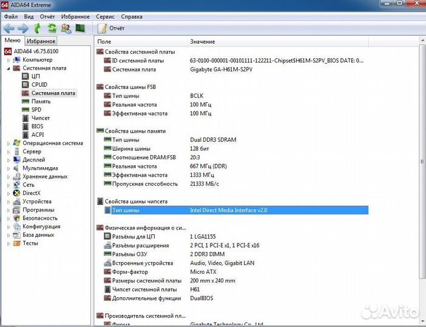Click the Конфигурация icon in tree
This screenshot has height=327, width=426.
click(x=17, y=226)
